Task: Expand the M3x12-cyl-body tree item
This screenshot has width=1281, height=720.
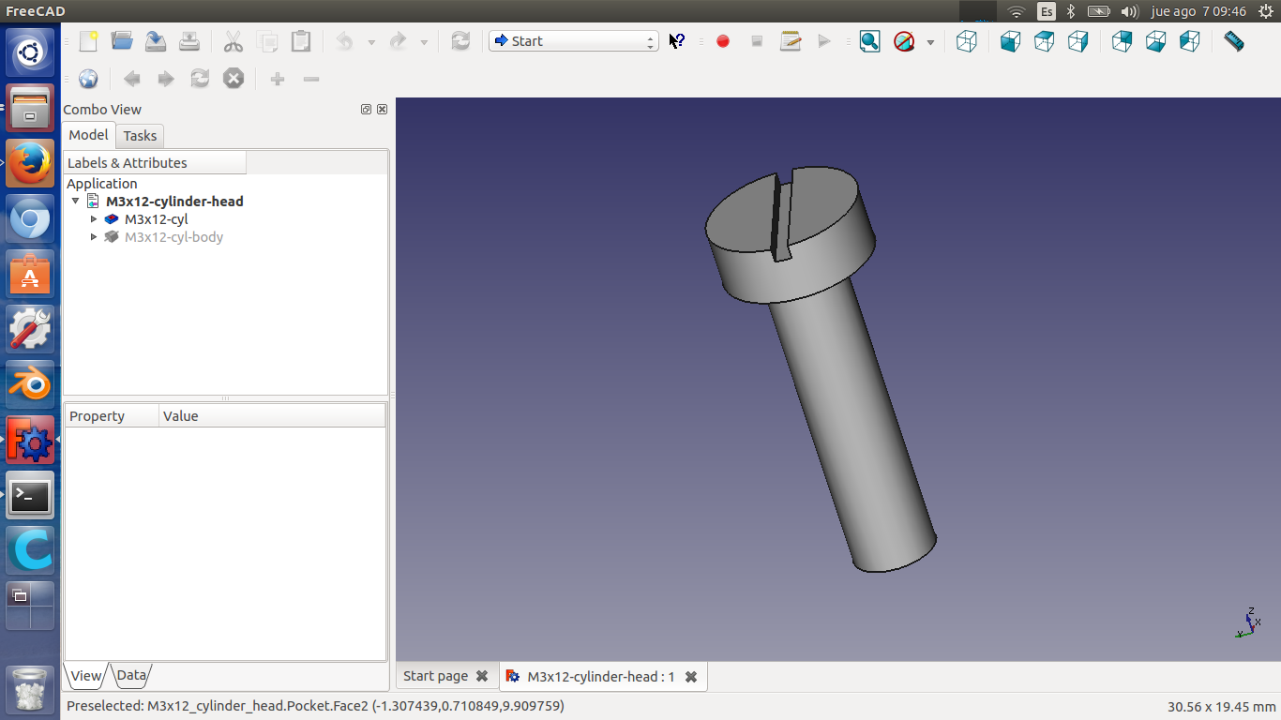Action: pos(94,237)
